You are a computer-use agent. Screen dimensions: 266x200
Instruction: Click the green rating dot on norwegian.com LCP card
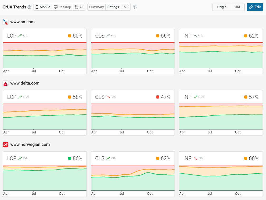[69, 158]
